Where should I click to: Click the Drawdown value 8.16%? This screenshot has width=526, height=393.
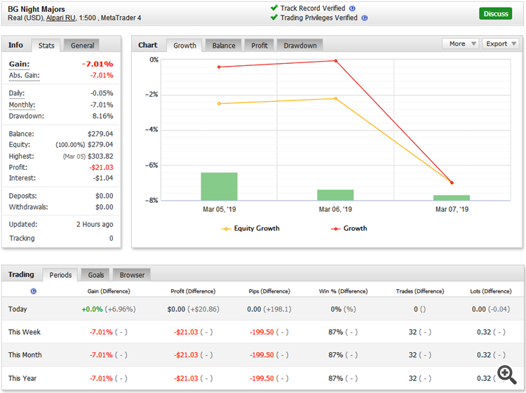[102, 116]
